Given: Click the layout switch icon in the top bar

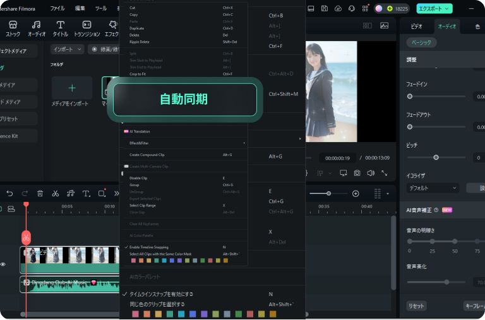Looking at the screenshot, I should [311, 9].
